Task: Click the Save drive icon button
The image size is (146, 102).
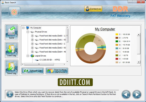Action: pyautogui.click(x=11, y=32)
